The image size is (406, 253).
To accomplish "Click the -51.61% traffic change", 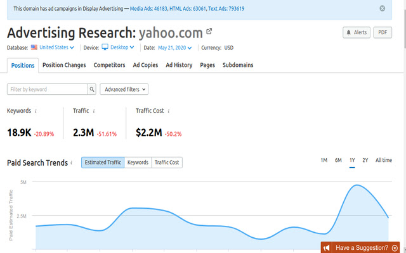I will pyautogui.click(x=107, y=134).
